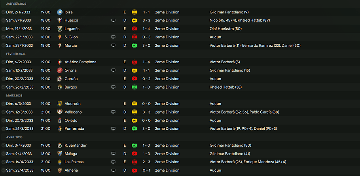
Task: Toggle the check circle for the 23/4/2033 Almería fixture
Action: (x=4, y=170)
